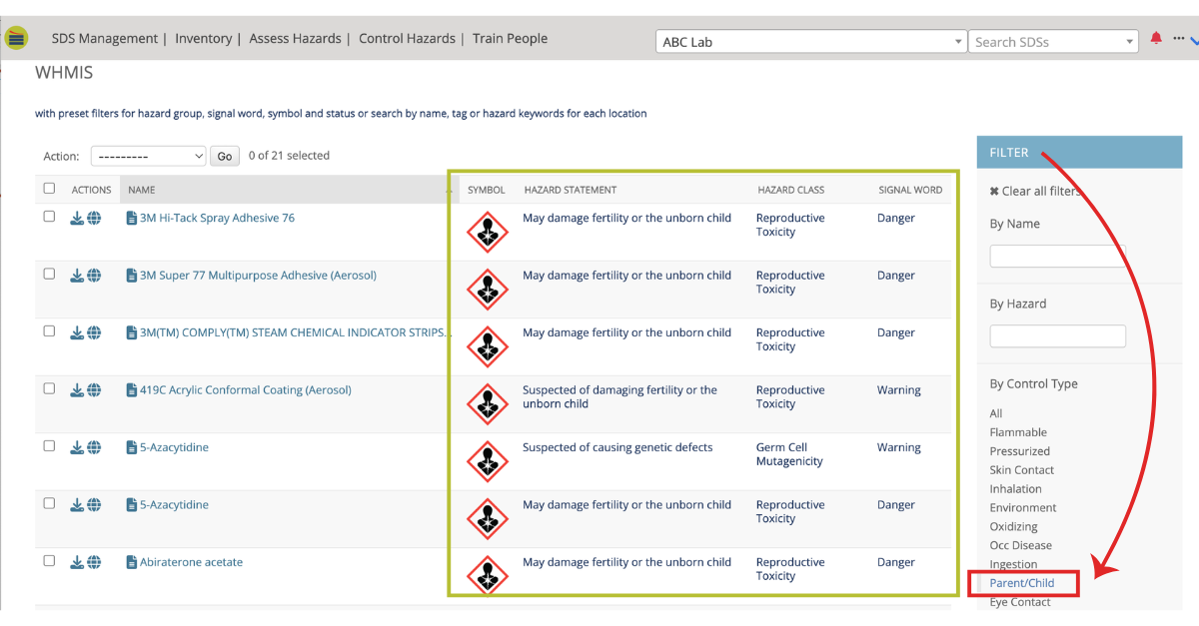Filter by Skin Contact control type
1199x626 pixels.
pos(1022,470)
